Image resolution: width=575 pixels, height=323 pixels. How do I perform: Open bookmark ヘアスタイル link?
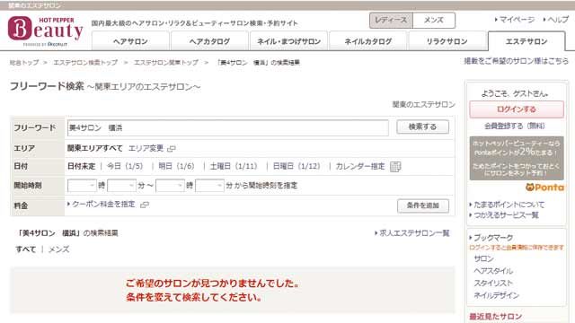493,271
